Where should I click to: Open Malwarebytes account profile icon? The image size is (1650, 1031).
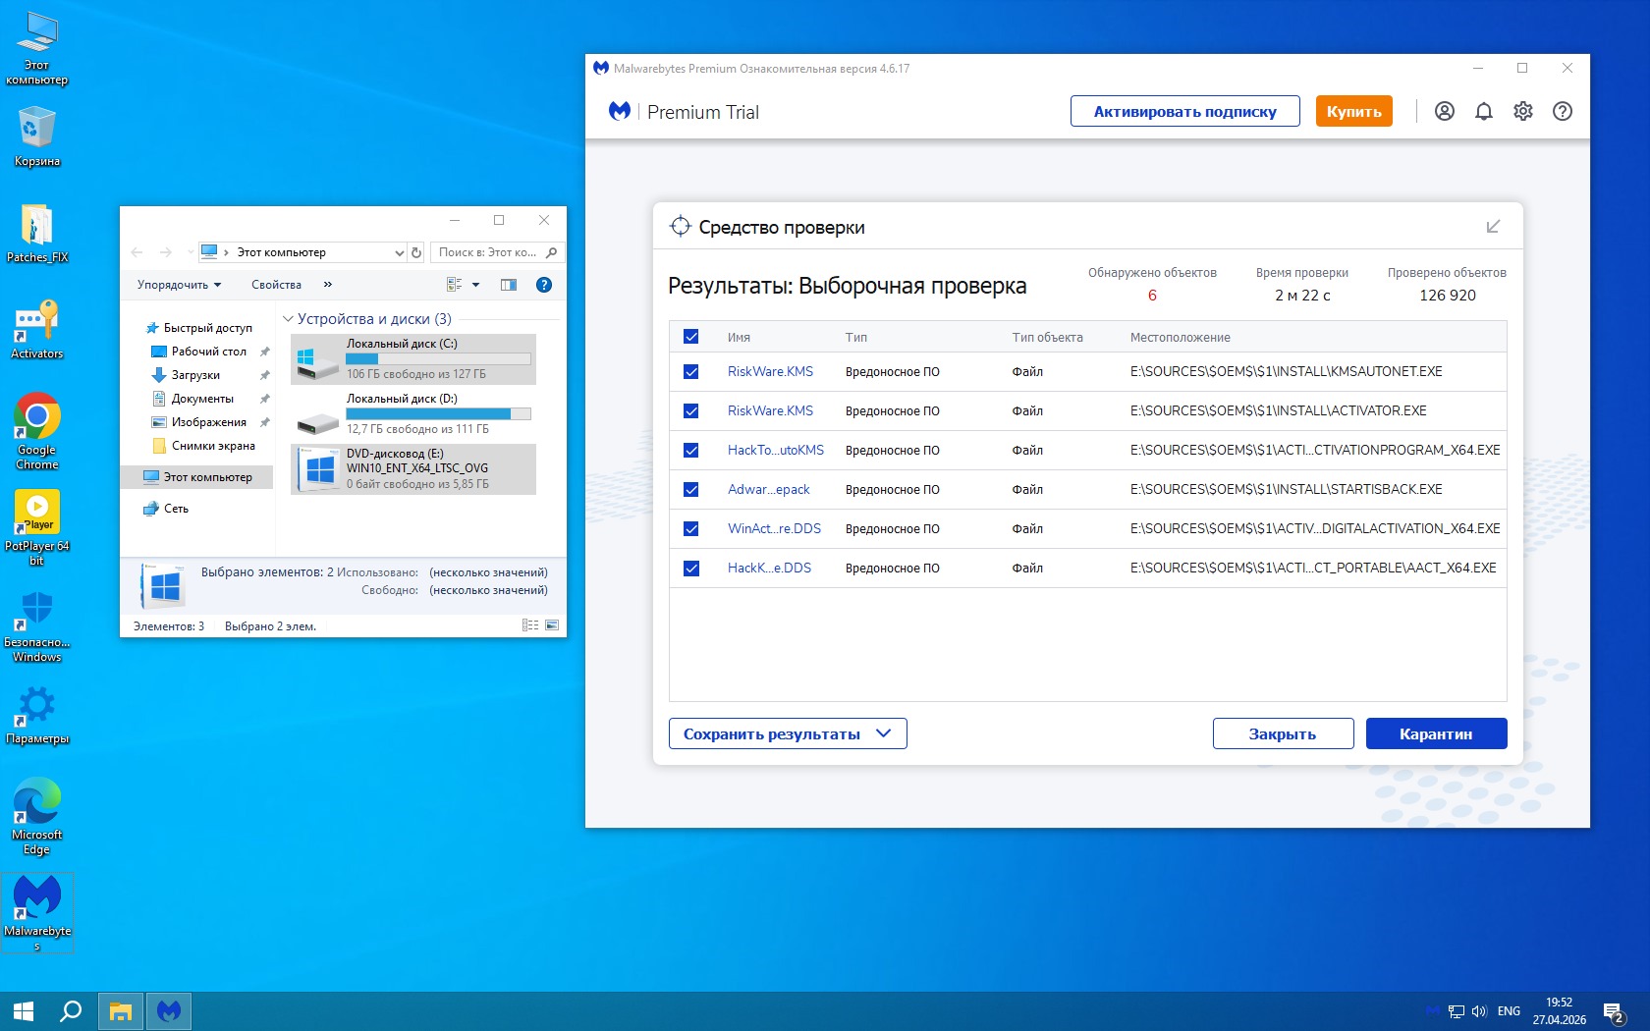[1444, 111]
